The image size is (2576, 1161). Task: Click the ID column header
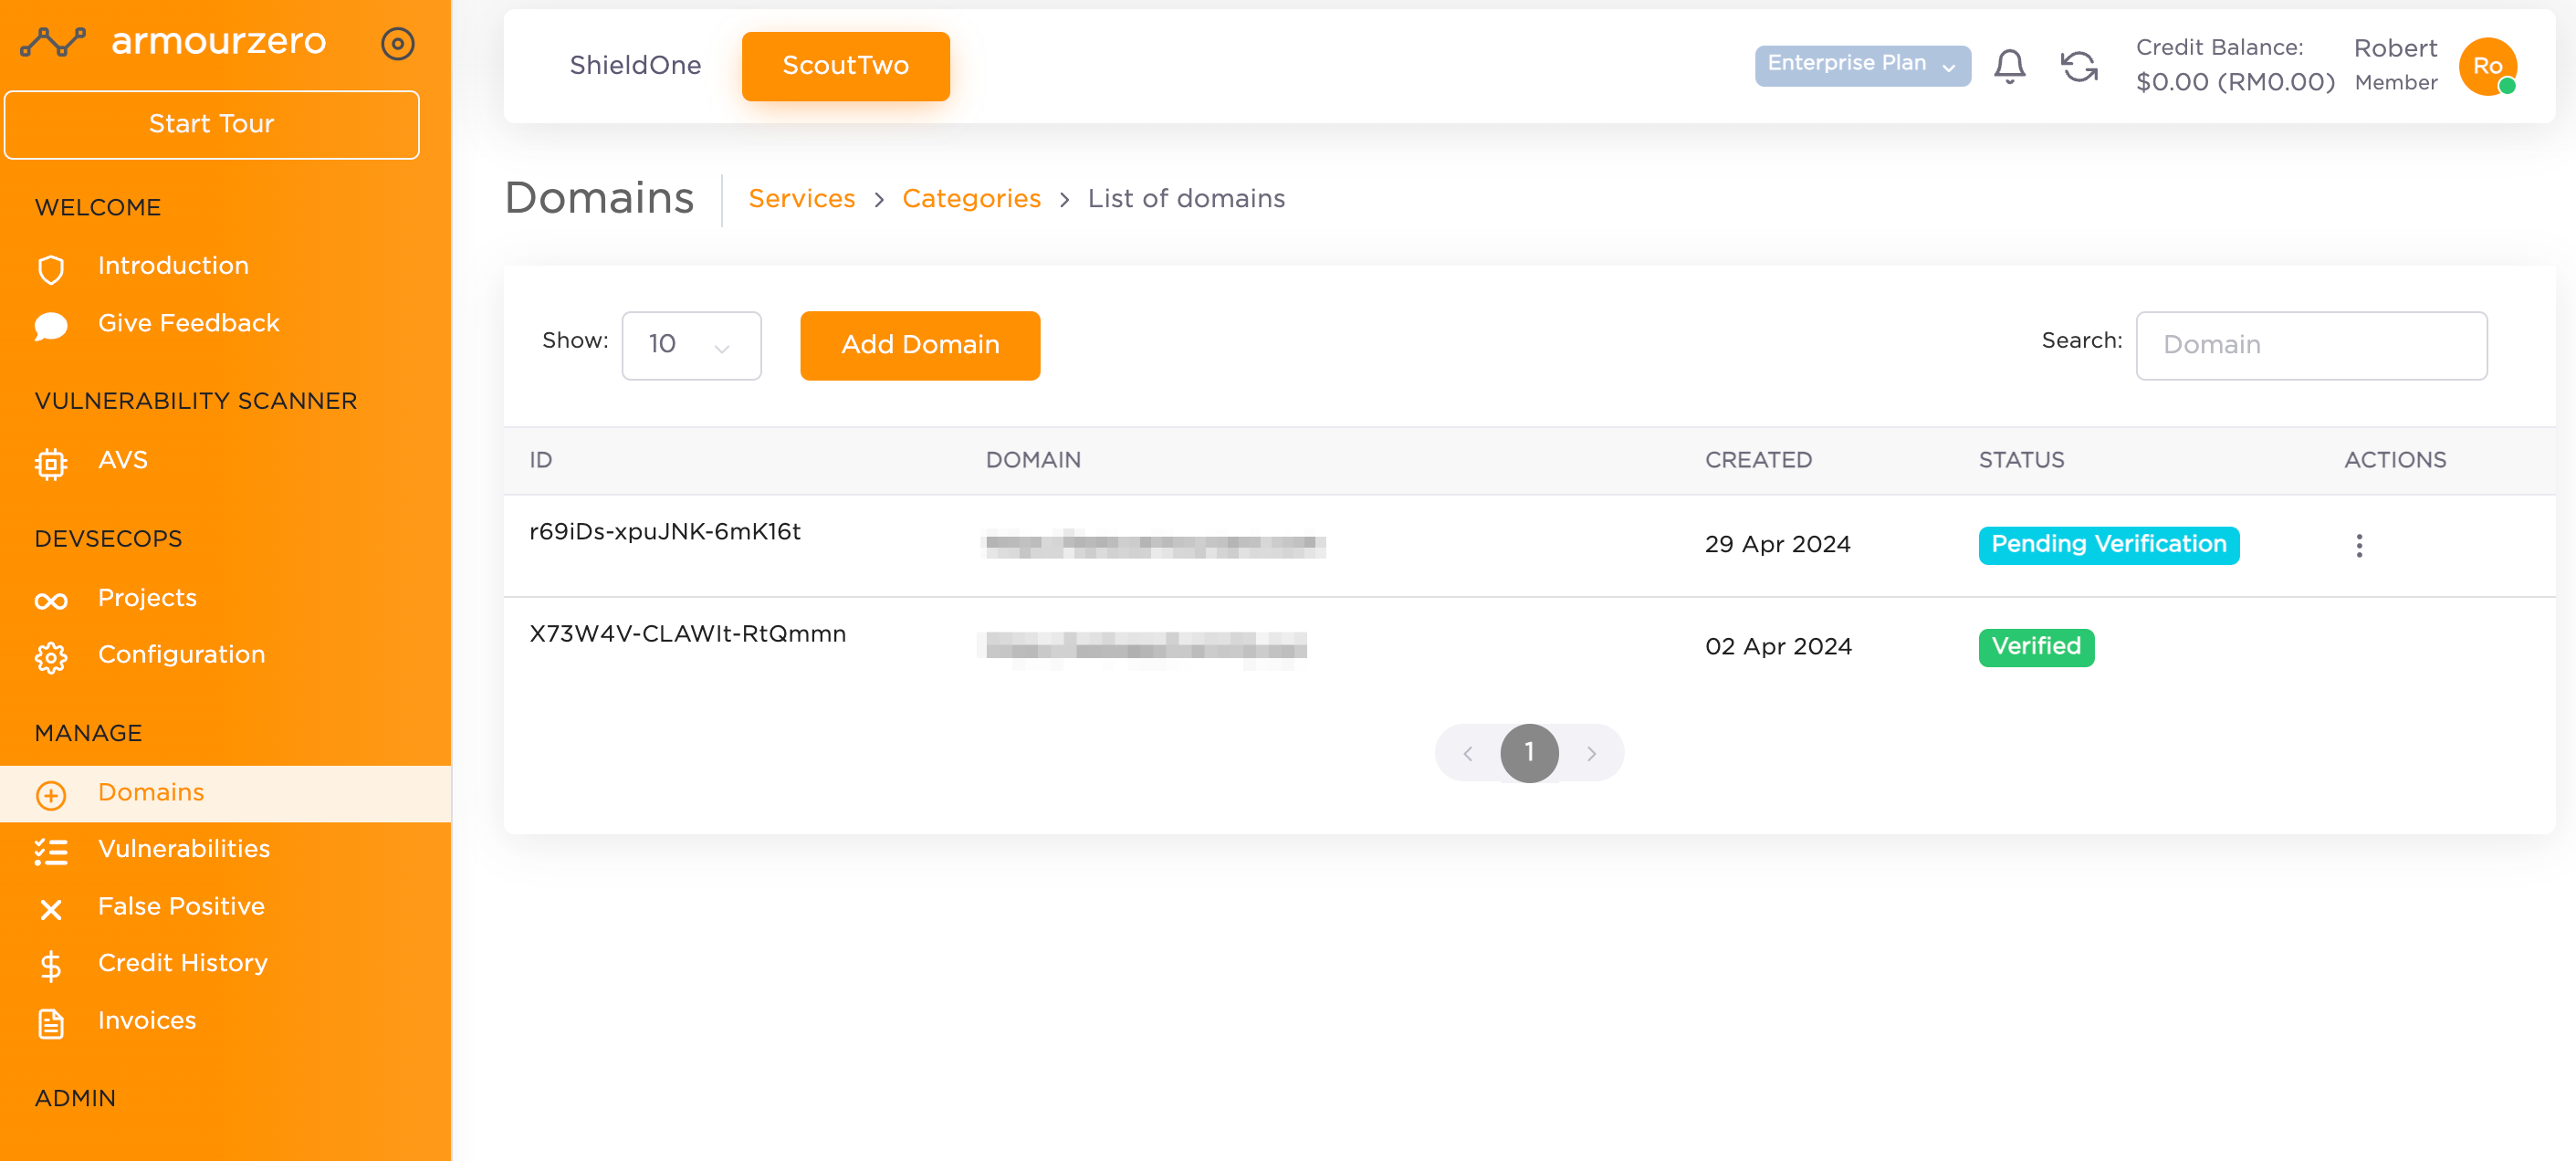click(540, 460)
